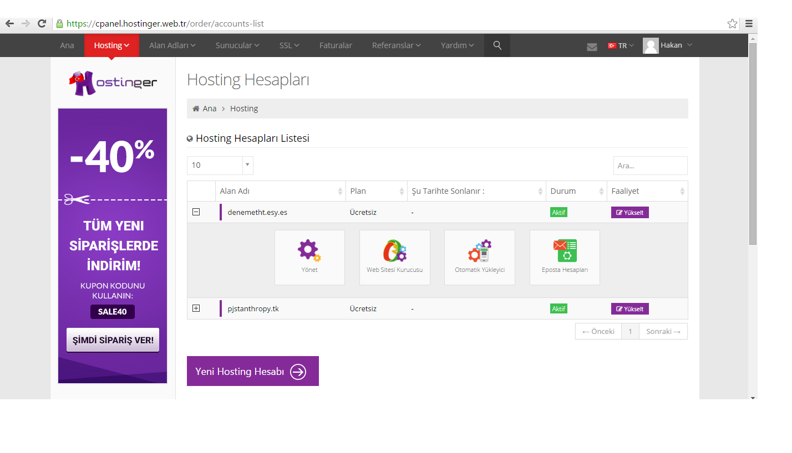
Task: Collapse the denemetht.esy.es row
Action: coord(196,212)
